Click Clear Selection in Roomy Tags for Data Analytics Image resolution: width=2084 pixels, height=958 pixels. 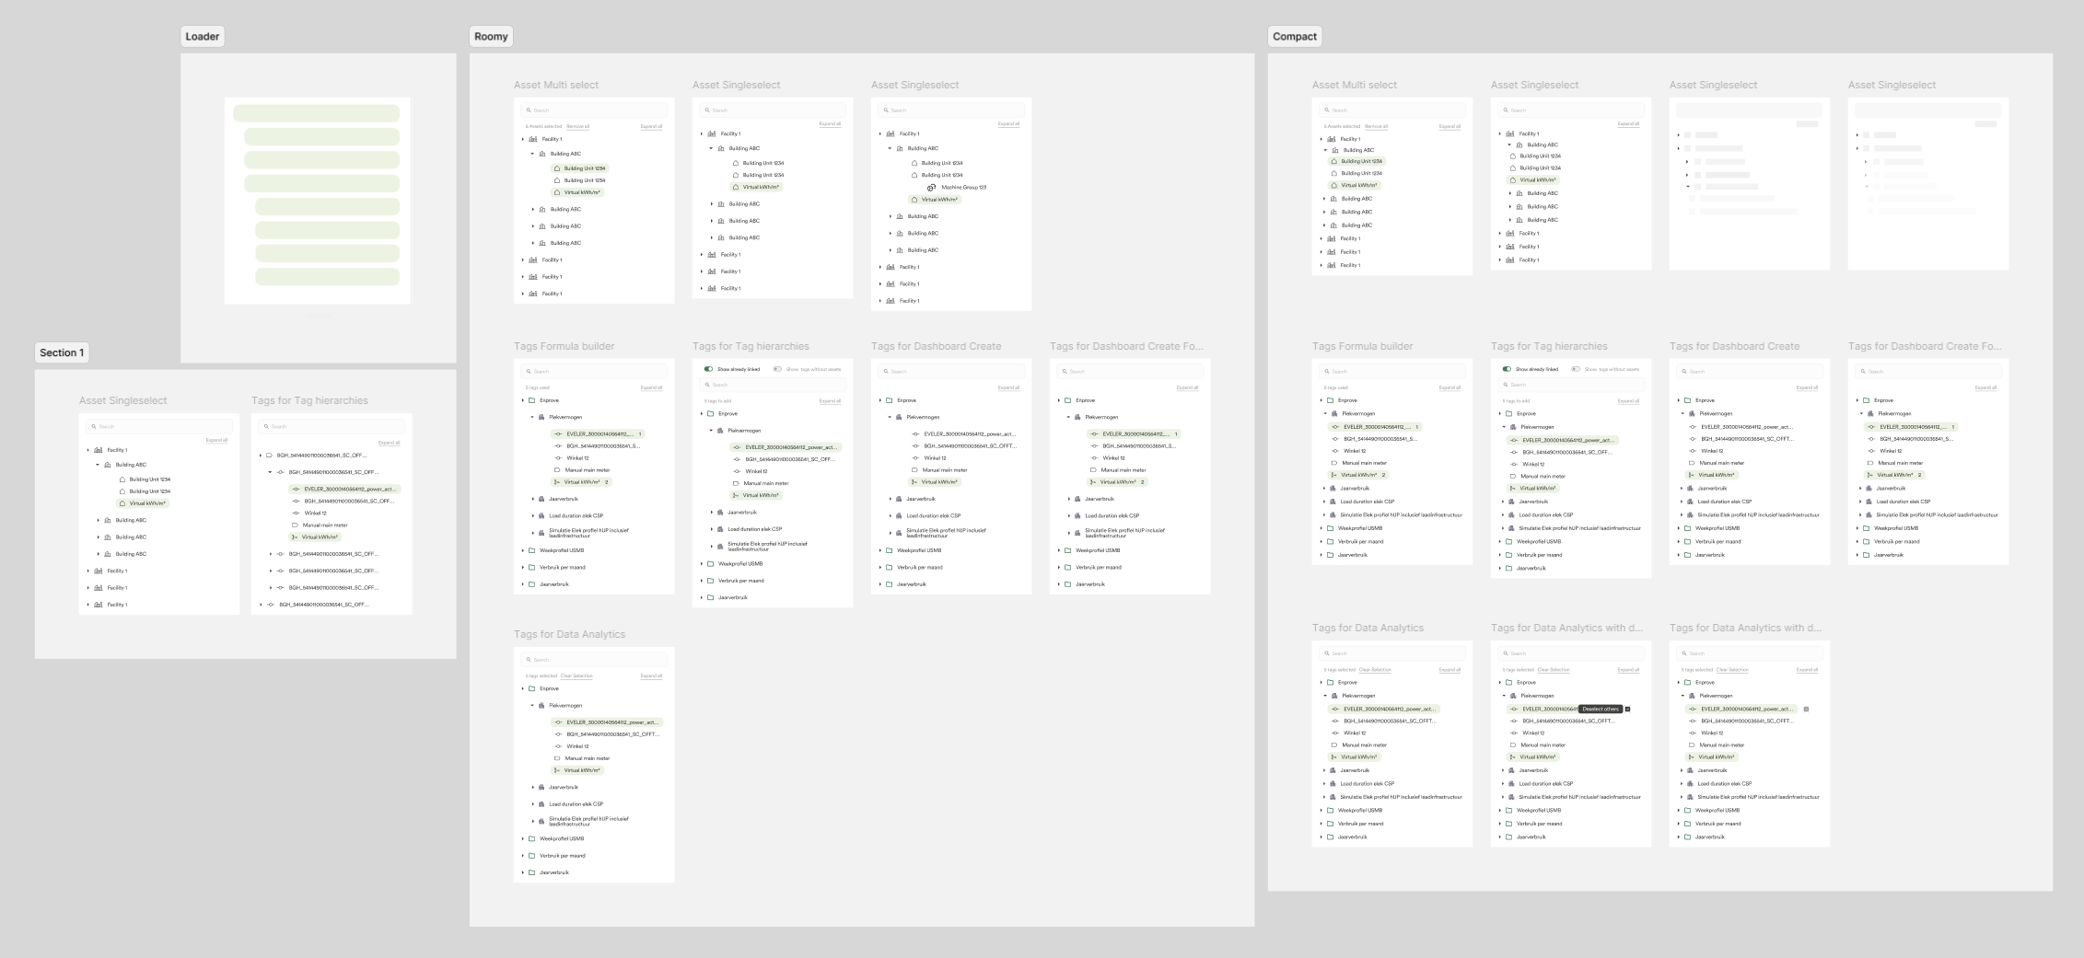pos(576,675)
